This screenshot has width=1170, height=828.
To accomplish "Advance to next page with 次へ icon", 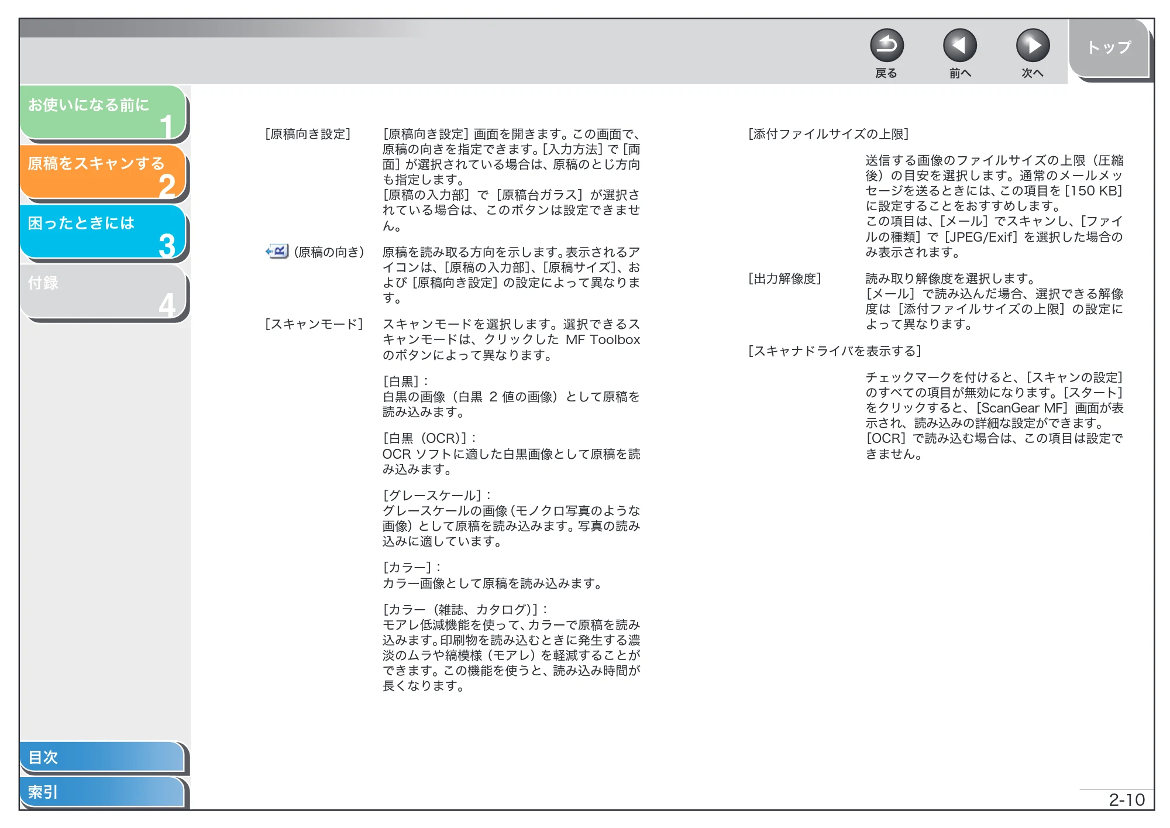I will click(1033, 46).
